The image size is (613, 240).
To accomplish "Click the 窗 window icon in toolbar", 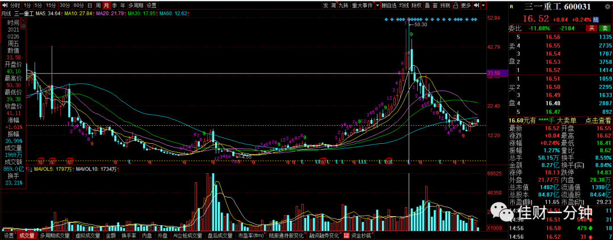I will [435, 6].
